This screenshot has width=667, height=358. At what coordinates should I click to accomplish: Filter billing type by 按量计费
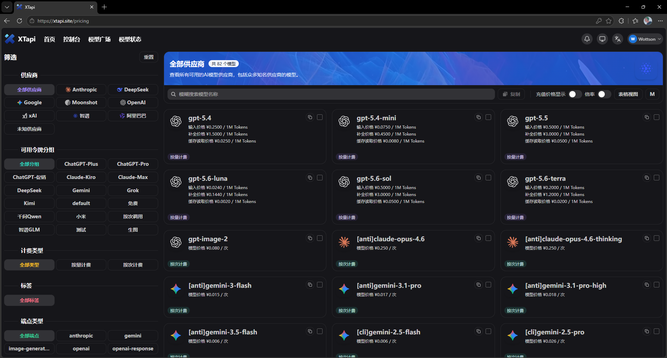pyautogui.click(x=81, y=265)
